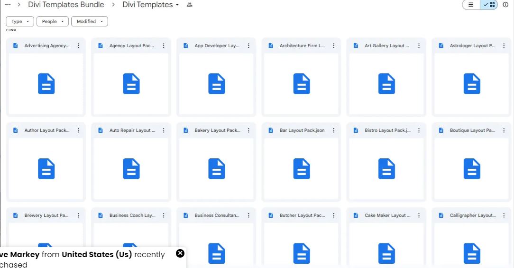Open Astrologer Layout file thumbnail

tap(472, 84)
